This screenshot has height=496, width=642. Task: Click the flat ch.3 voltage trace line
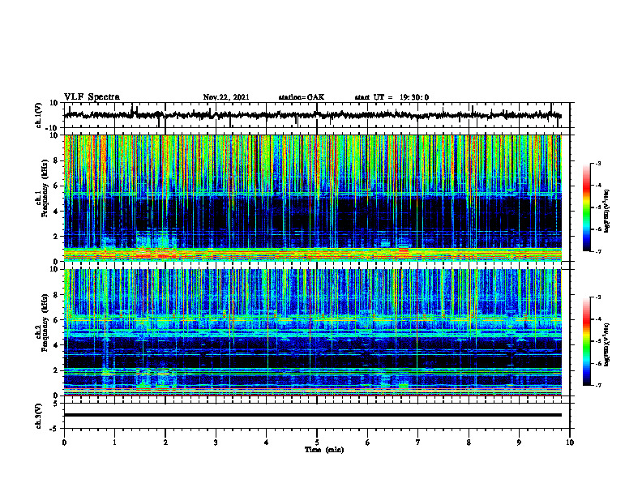point(312,415)
